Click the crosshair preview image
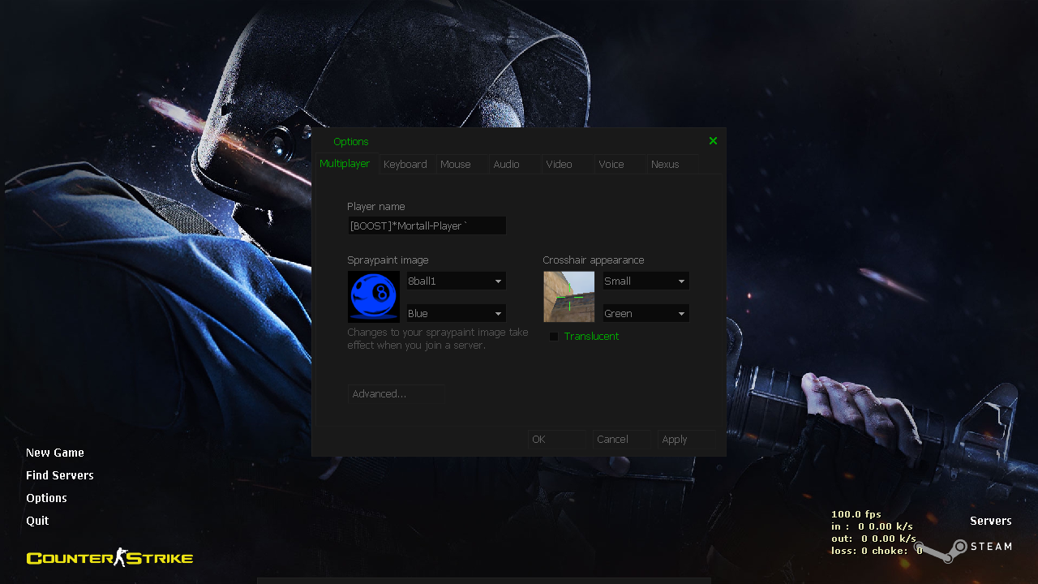The width and height of the screenshot is (1038, 584). click(568, 297)
